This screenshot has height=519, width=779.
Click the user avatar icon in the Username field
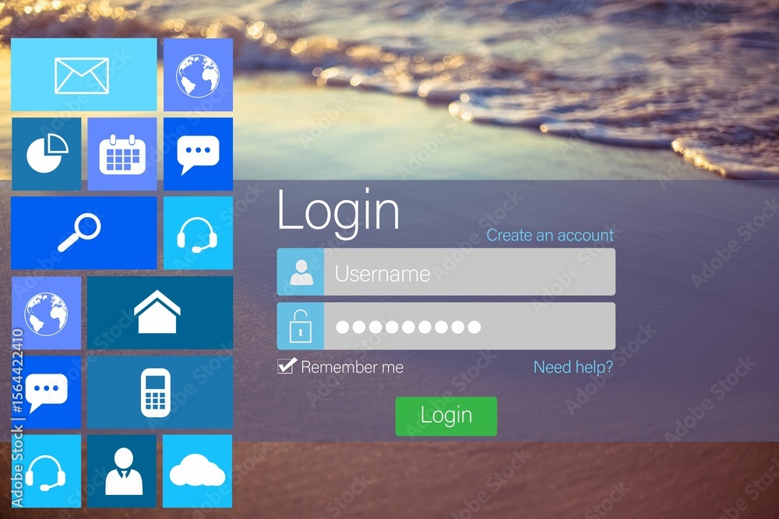[x=301, y=272]
